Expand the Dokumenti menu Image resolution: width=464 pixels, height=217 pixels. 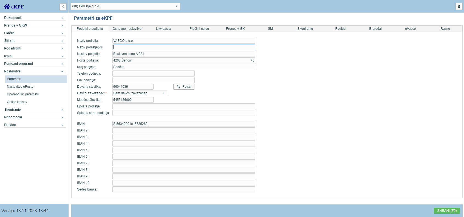click(x=35, y=18)
